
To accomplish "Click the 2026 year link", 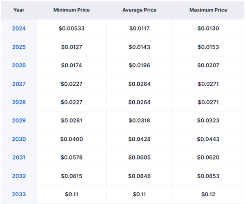I will point(19,65).
